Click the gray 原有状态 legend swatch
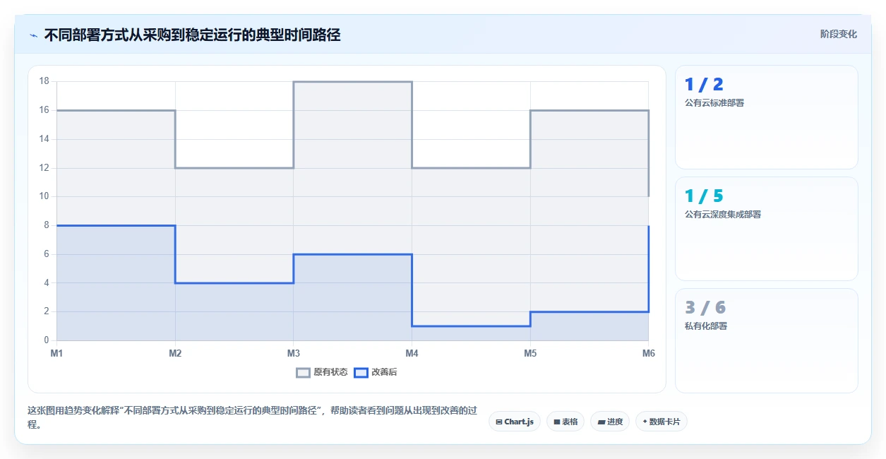 coord(303,373)
